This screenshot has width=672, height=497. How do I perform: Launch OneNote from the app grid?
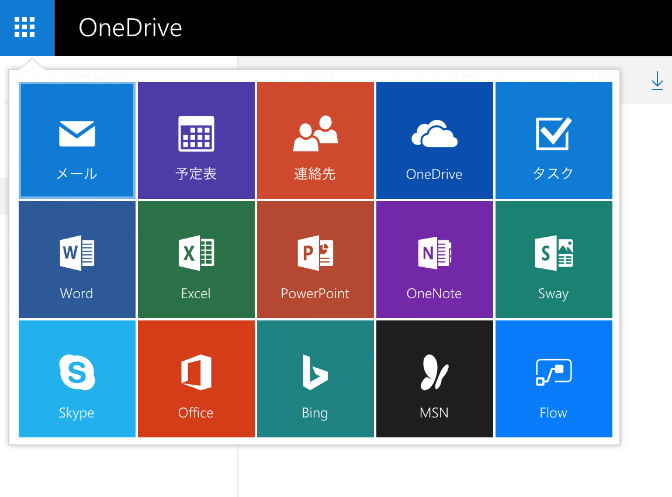[x=435, y=260]
